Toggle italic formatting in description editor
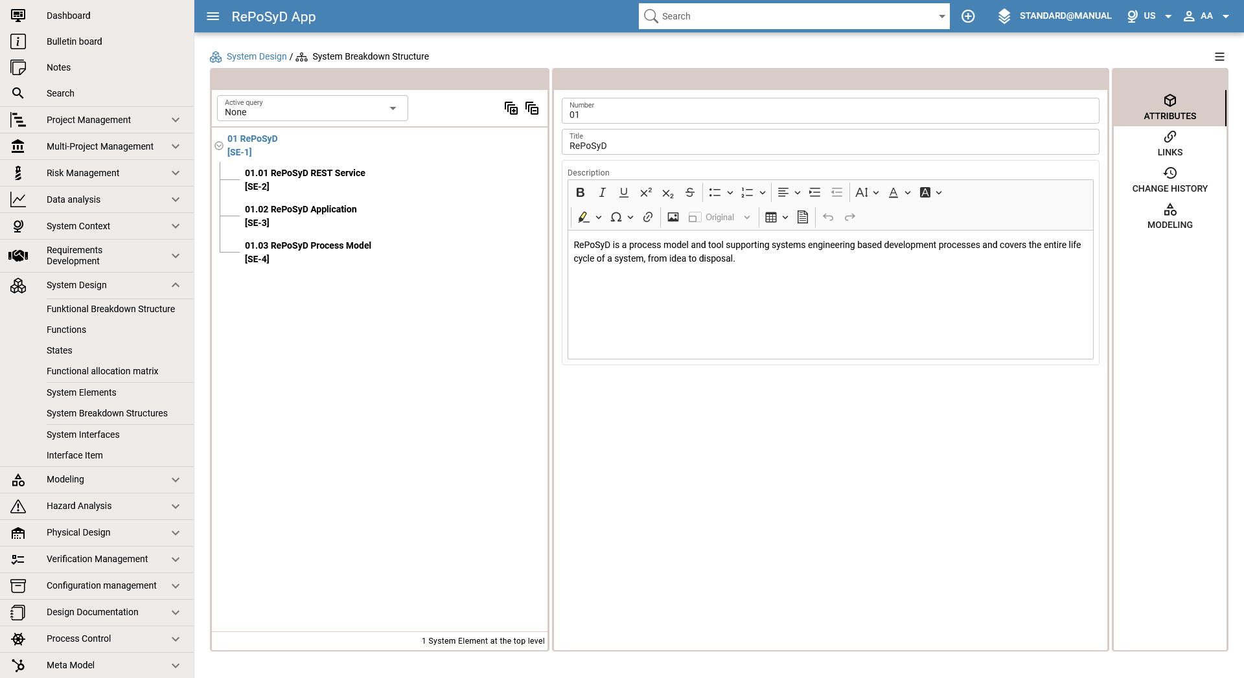The image size is (1244, 678). coord(602,192)
